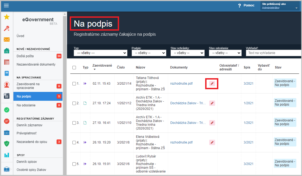302x176 pixels.
Task: Click purple arrow type icon in row 5
Action: tap(85, 164)
